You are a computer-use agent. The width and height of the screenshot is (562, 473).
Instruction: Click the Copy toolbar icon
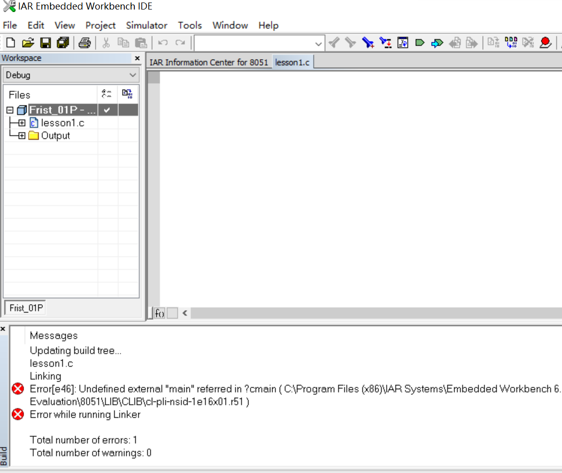tap(123, 43)
